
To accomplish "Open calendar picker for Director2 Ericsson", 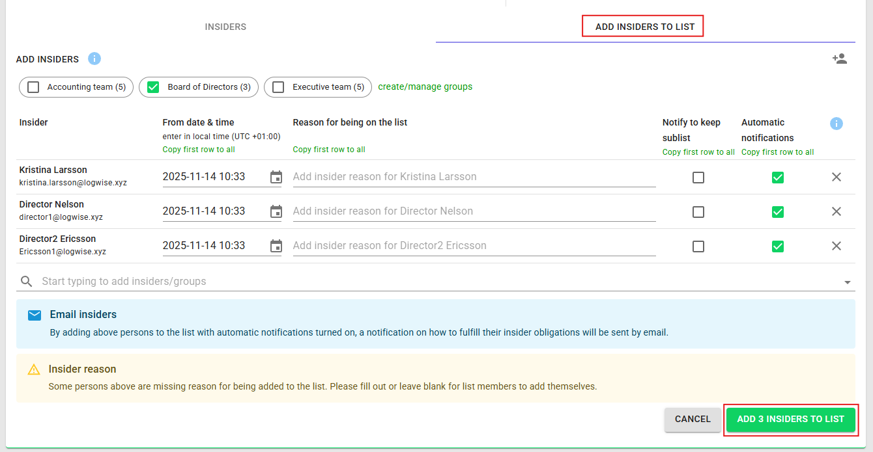I will 276,246.
